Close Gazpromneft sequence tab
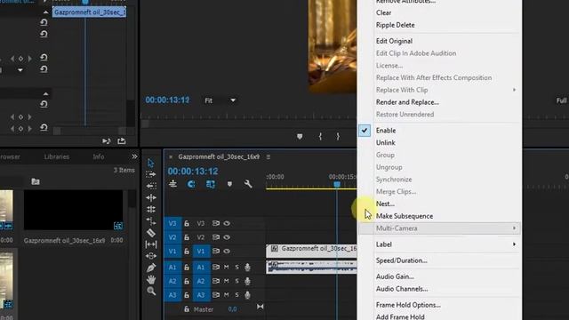Screen dimensions: 569x320 (171, 157)
